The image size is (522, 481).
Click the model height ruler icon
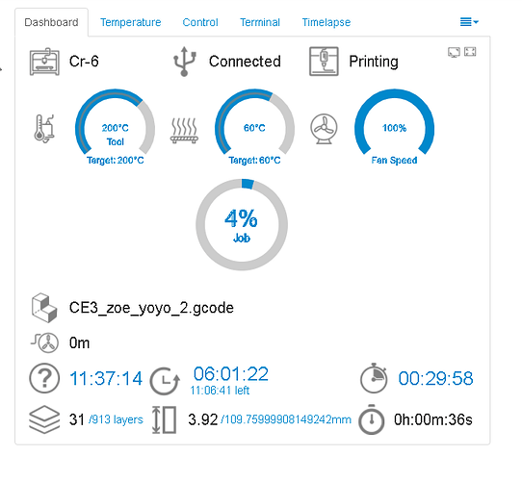(164, 419)
